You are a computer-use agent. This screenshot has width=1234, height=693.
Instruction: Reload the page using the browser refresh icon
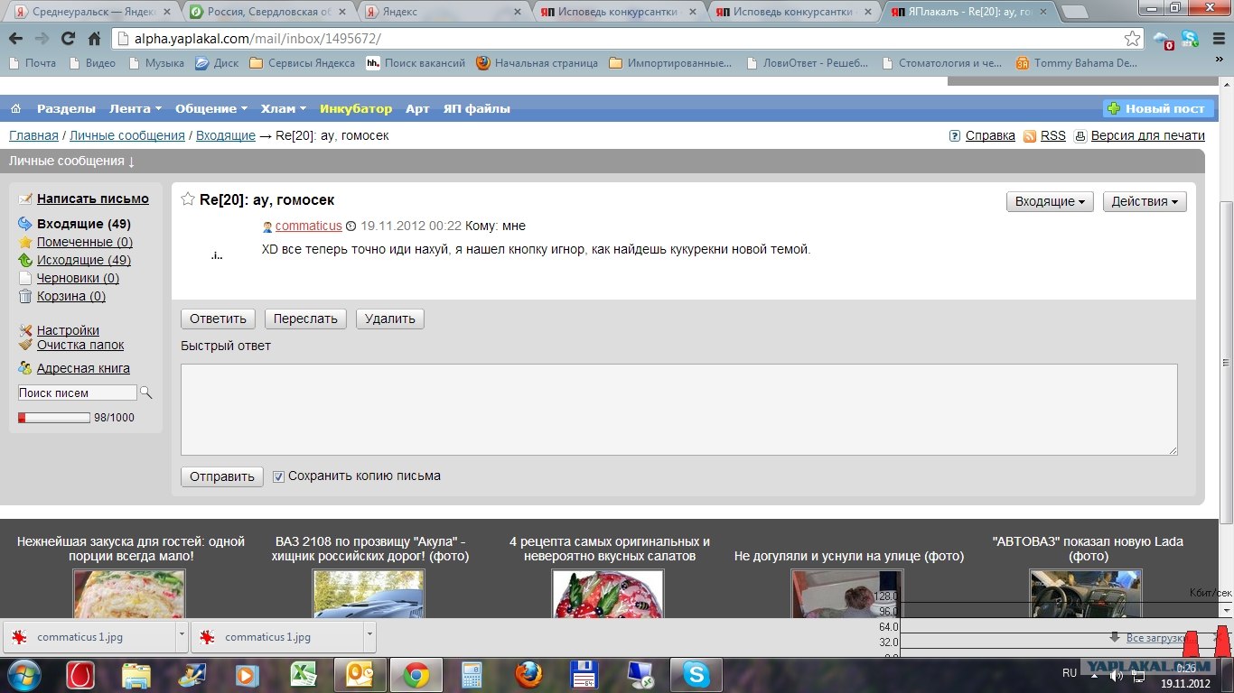pyautogui.click(x=68, y=39)
